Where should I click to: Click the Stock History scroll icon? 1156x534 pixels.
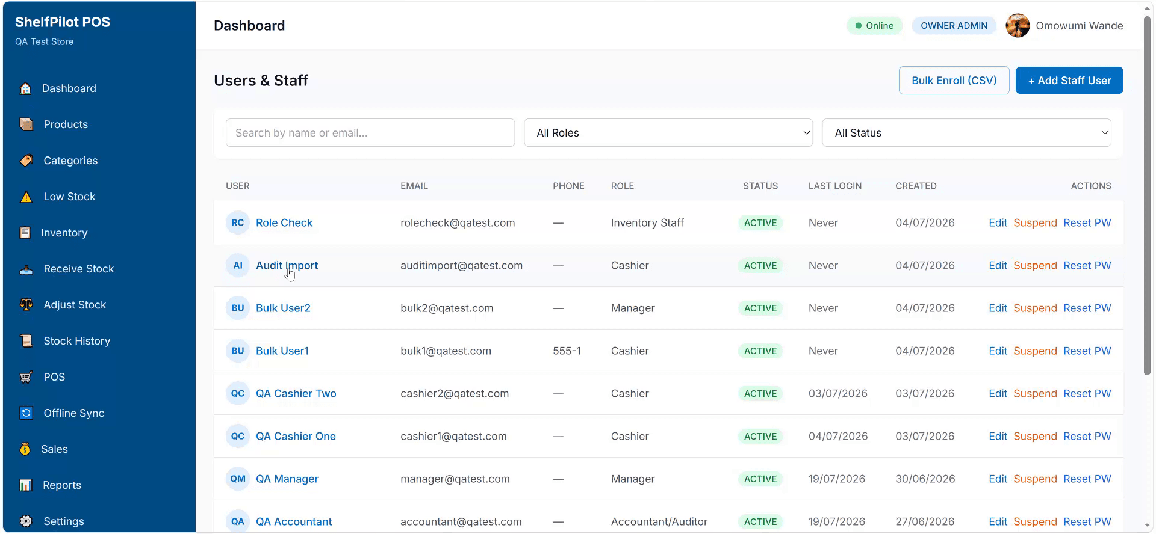pos(26,341)
